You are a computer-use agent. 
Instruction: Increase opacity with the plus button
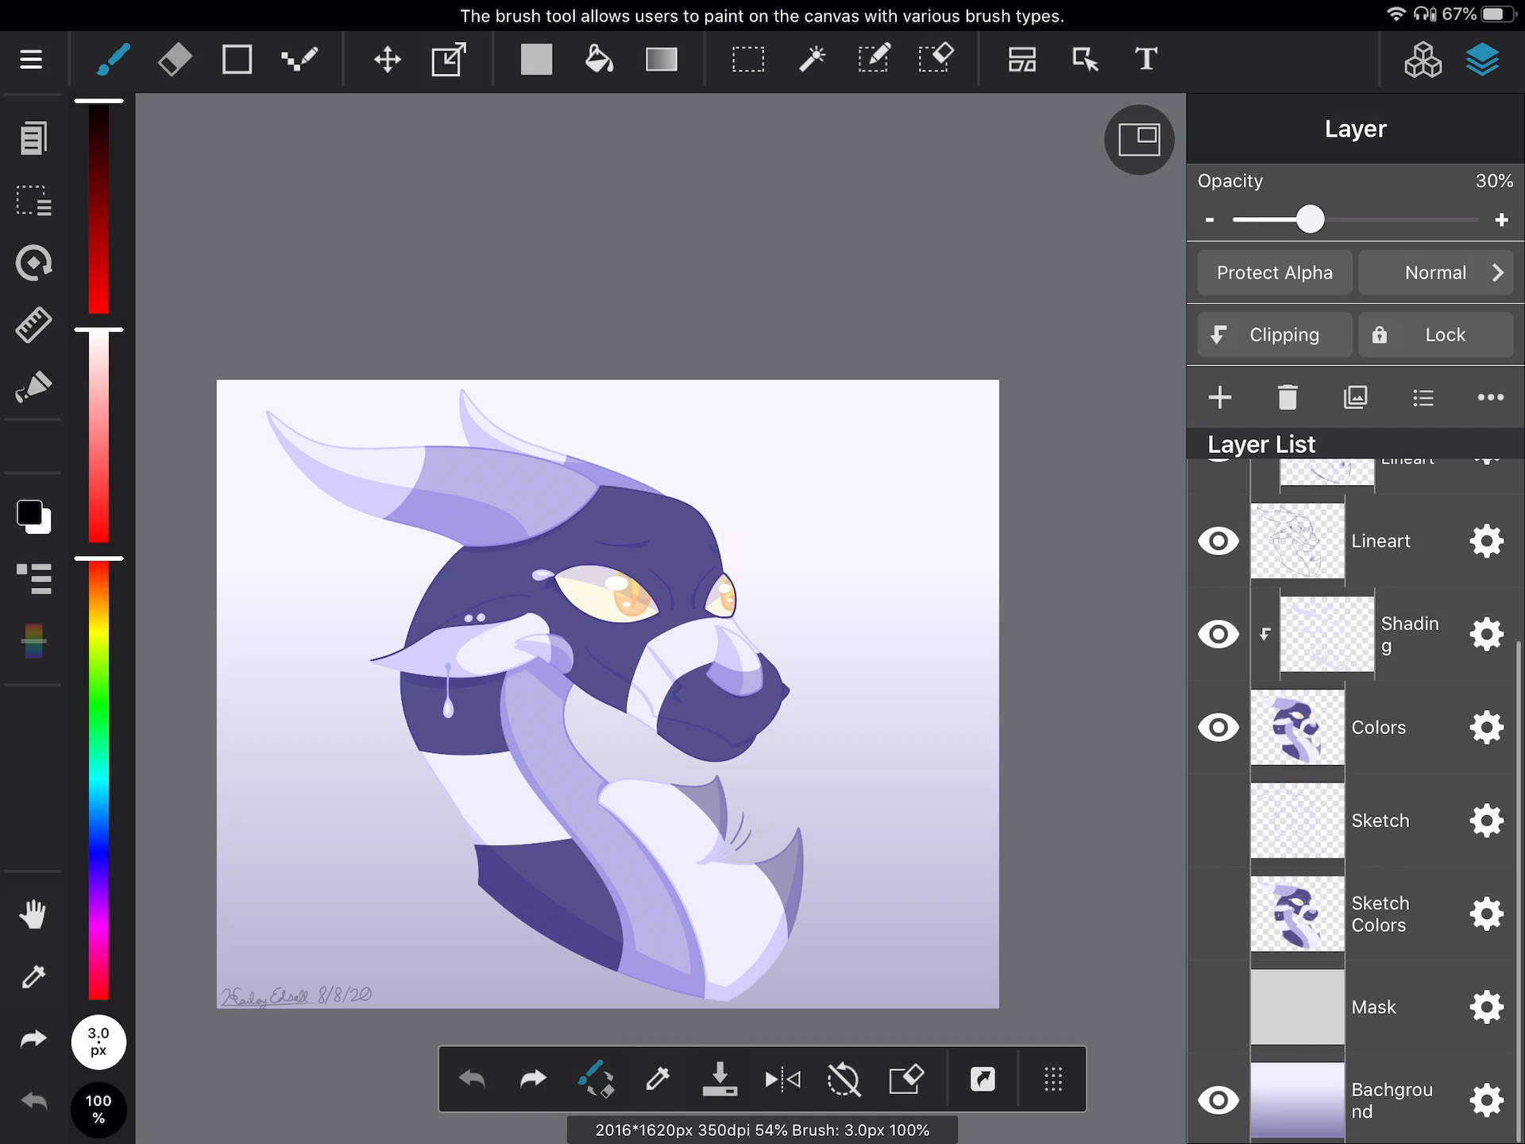(1501, 220)
